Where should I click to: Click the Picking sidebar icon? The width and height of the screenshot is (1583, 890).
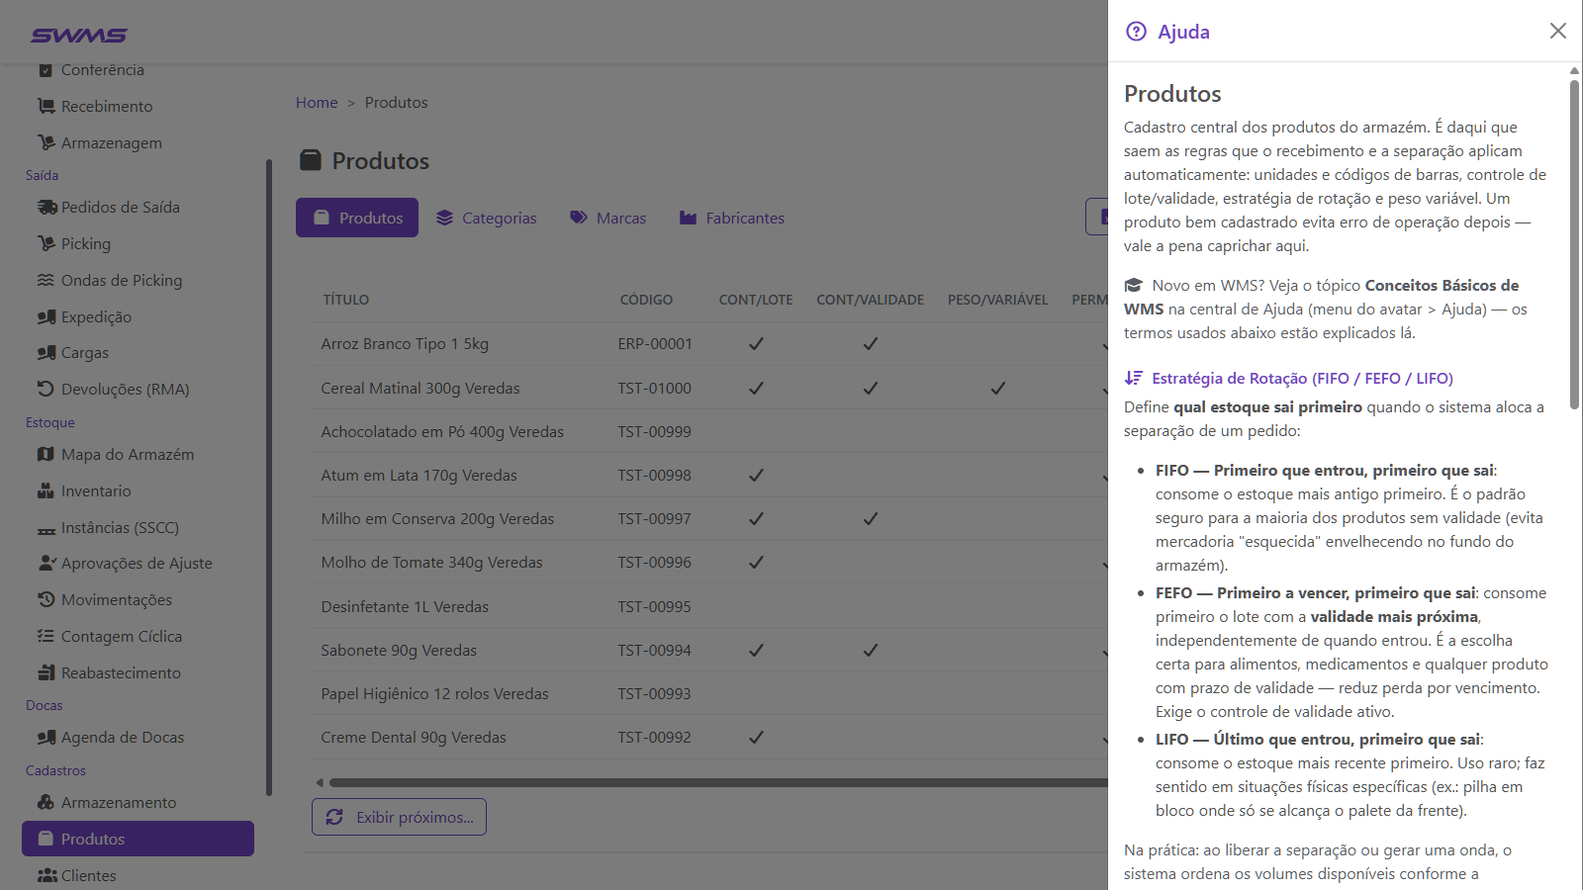coord(47,243)
